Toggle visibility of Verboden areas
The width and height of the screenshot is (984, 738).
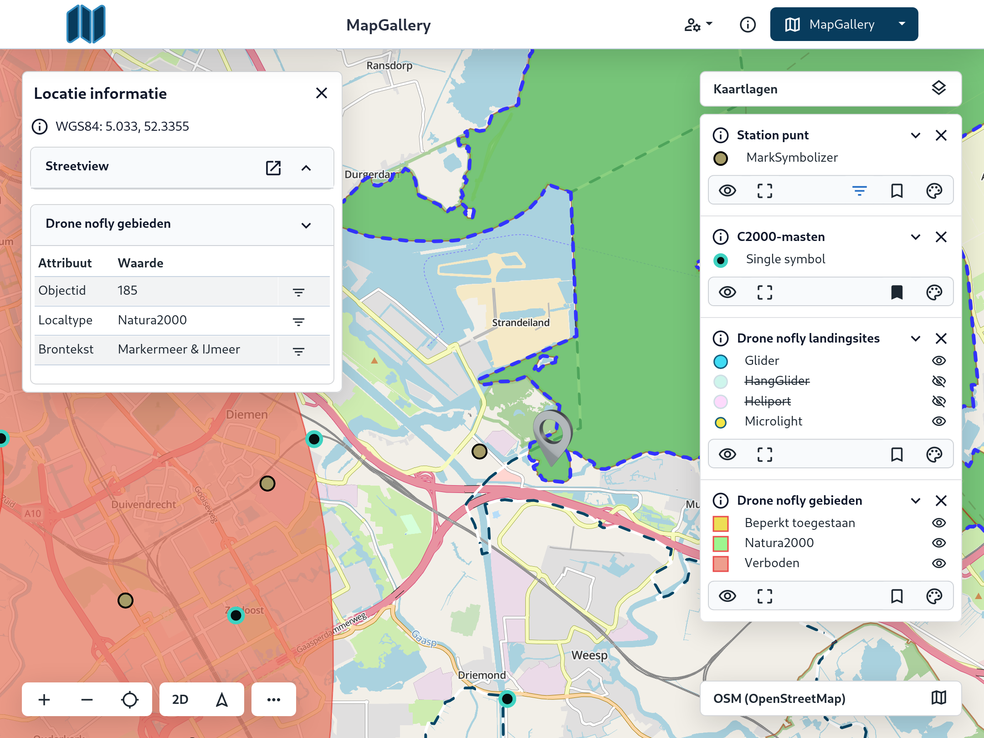938,563
